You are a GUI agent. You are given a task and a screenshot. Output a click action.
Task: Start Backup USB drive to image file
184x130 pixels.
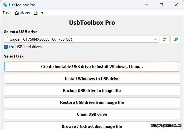pyautogui.click(x=92, y=91)
